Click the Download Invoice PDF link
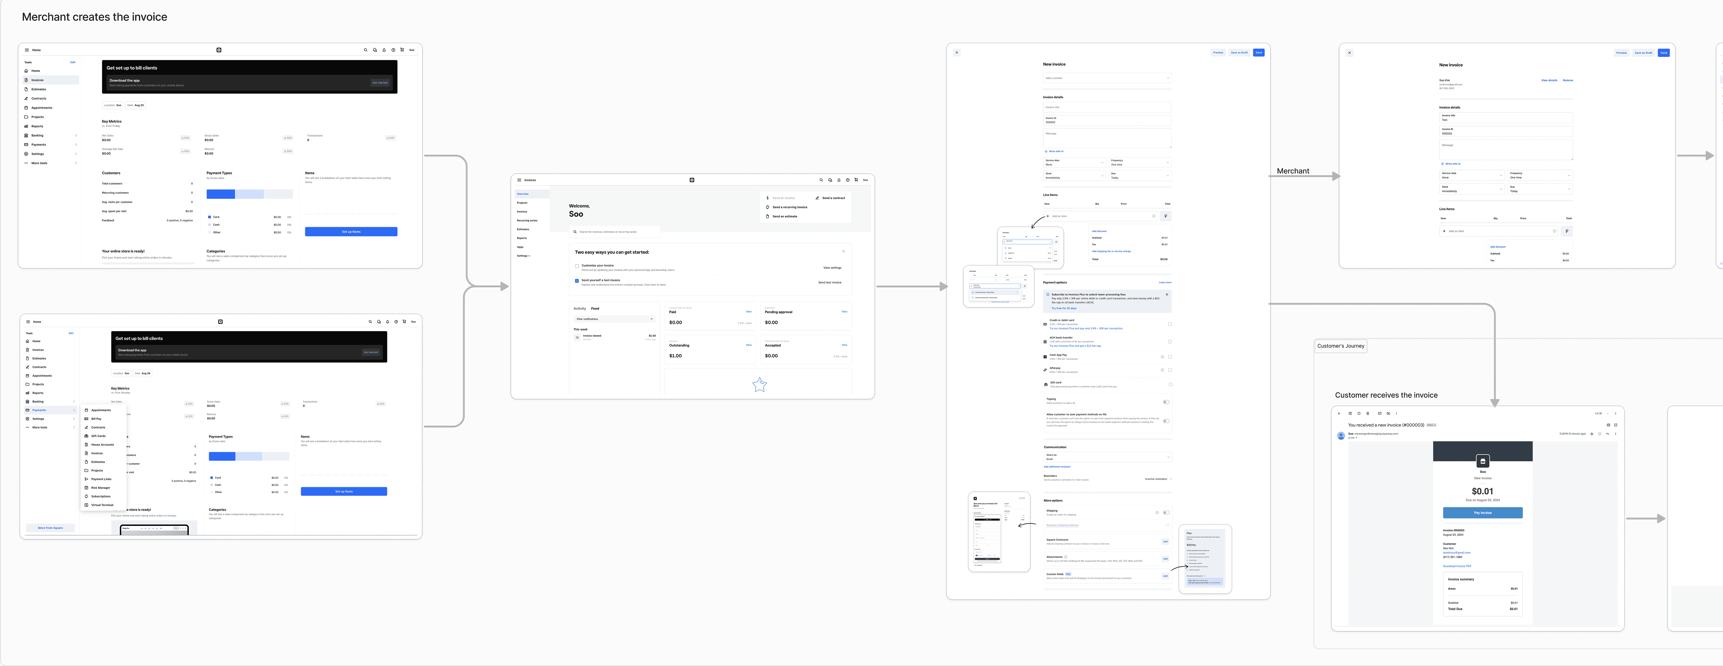 1457,566
